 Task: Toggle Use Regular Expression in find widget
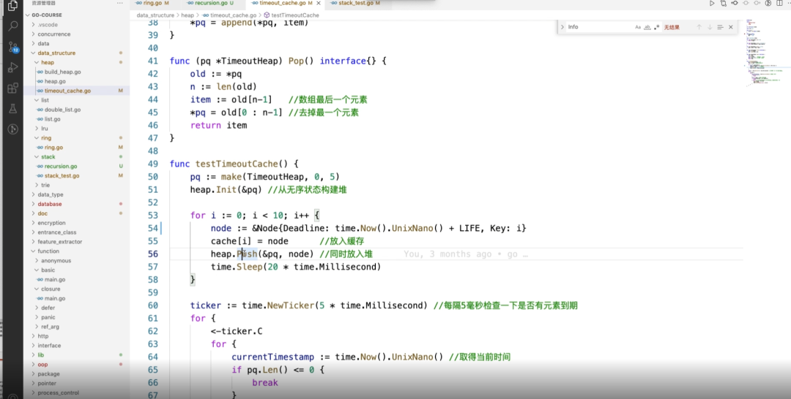657,27
